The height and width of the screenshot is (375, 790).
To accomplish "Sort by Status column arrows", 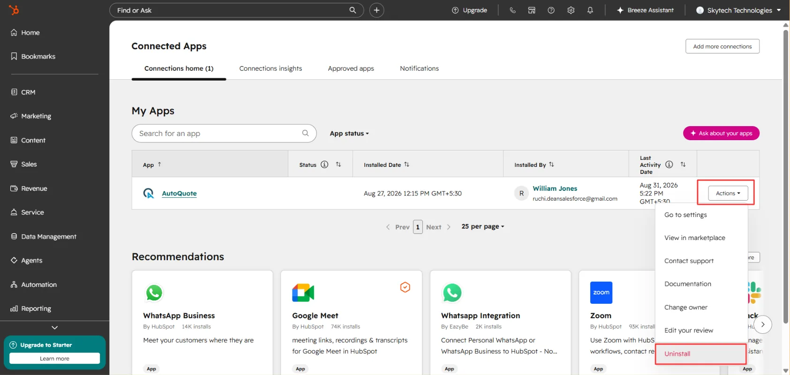I will (339, 165).
